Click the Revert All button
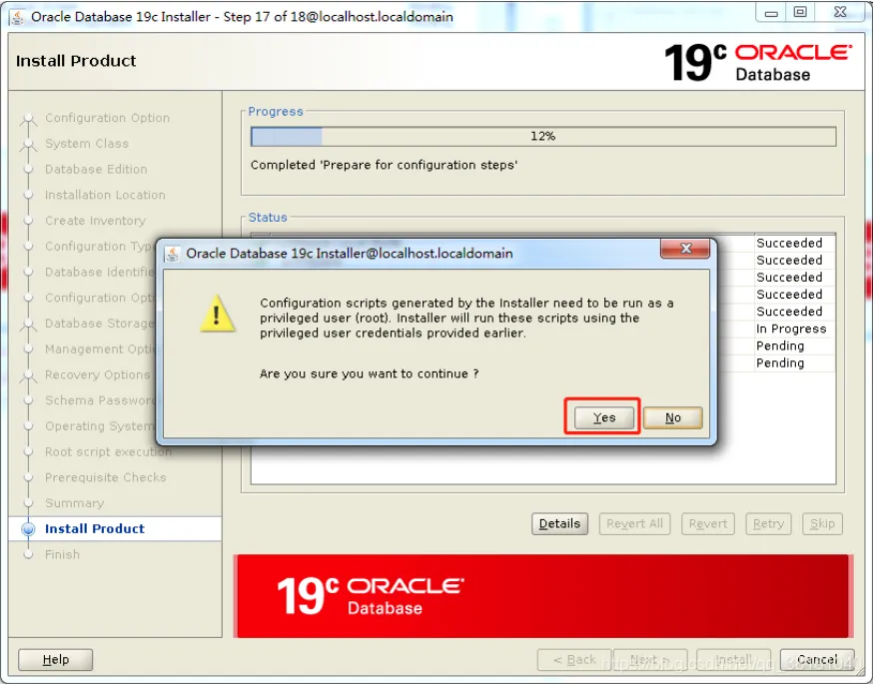Image resolution: width=873 pixels, height=684 pixels. pos(634,523)
